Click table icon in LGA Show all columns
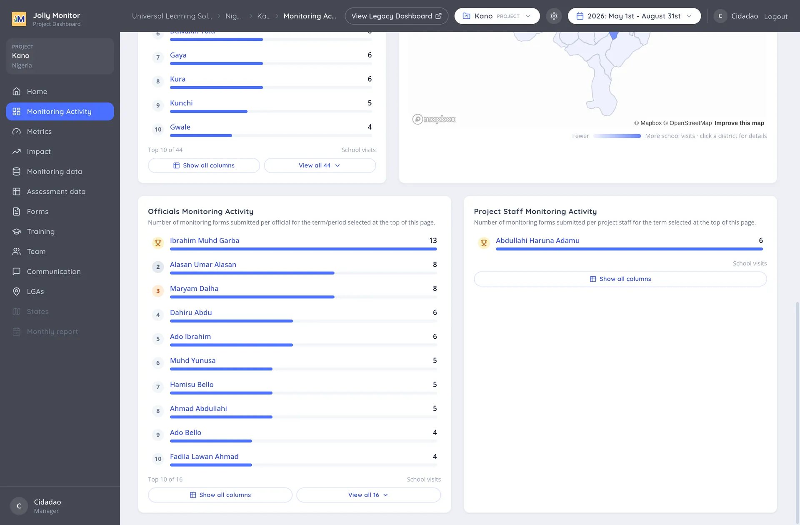Viewport: 800px width, 525px height. tap(176, 165)
